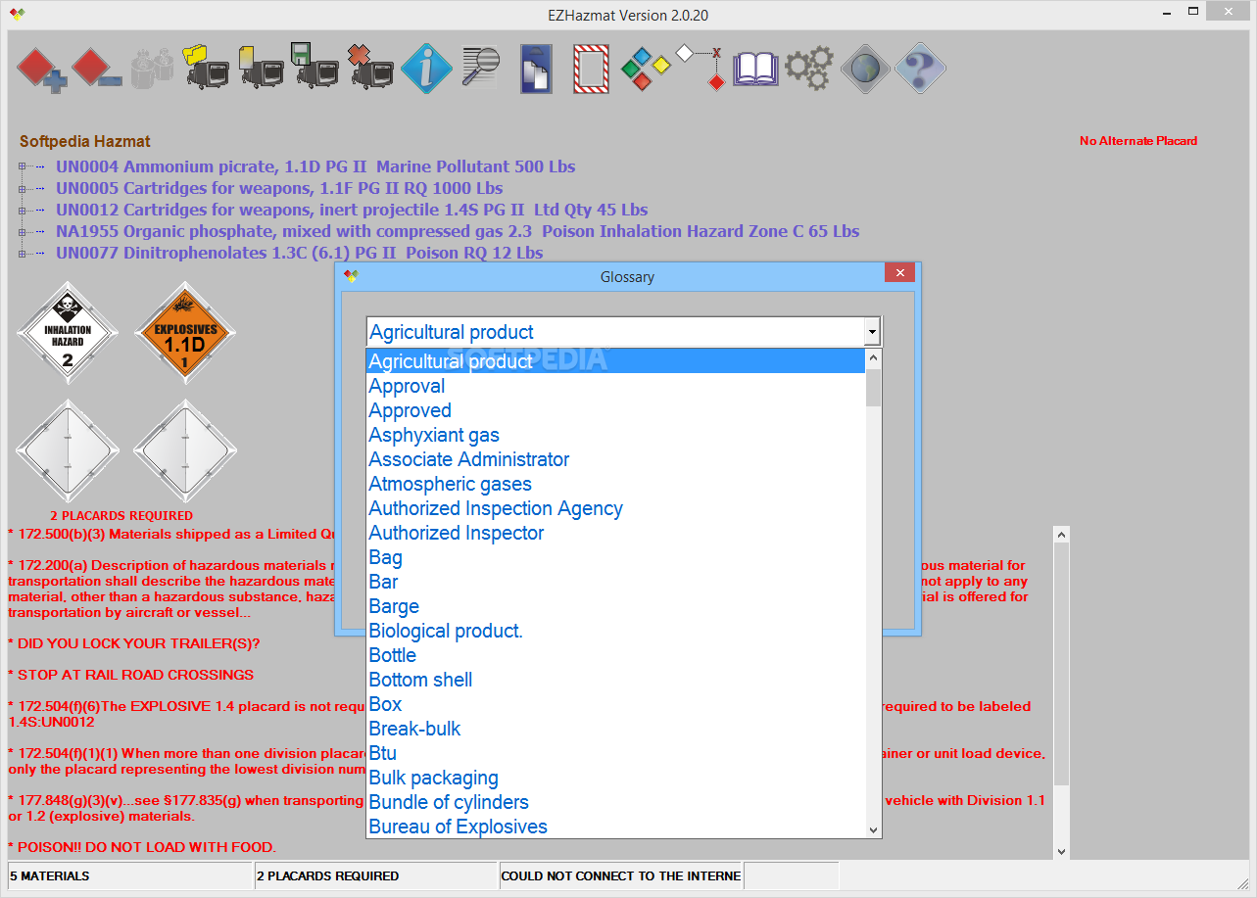Open a saved load using truck folder icon

pos(205,68)
